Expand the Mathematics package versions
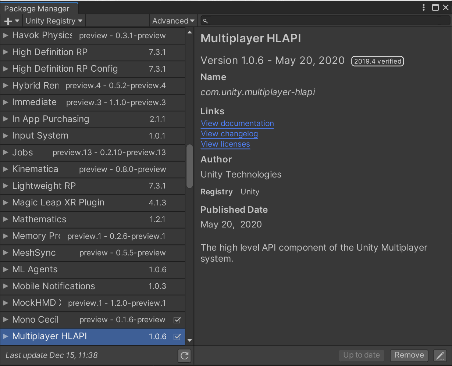 6,219
